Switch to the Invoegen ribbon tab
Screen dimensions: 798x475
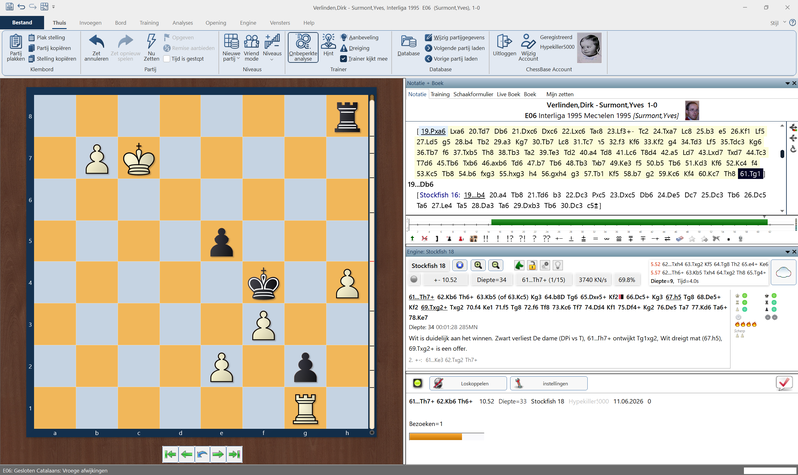[x=90, y=23]
